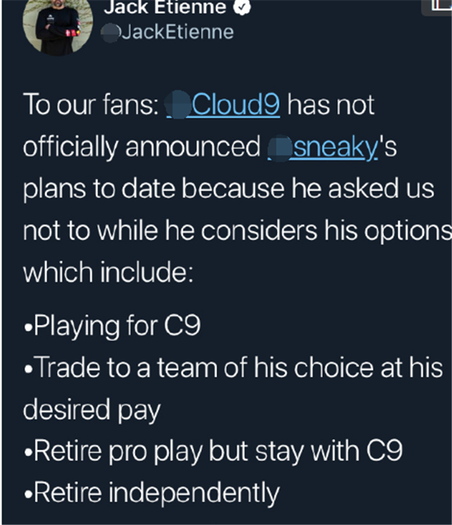Click the 'not to while he considers' line
Screen dimensions: 452x525
pos(237,230)
